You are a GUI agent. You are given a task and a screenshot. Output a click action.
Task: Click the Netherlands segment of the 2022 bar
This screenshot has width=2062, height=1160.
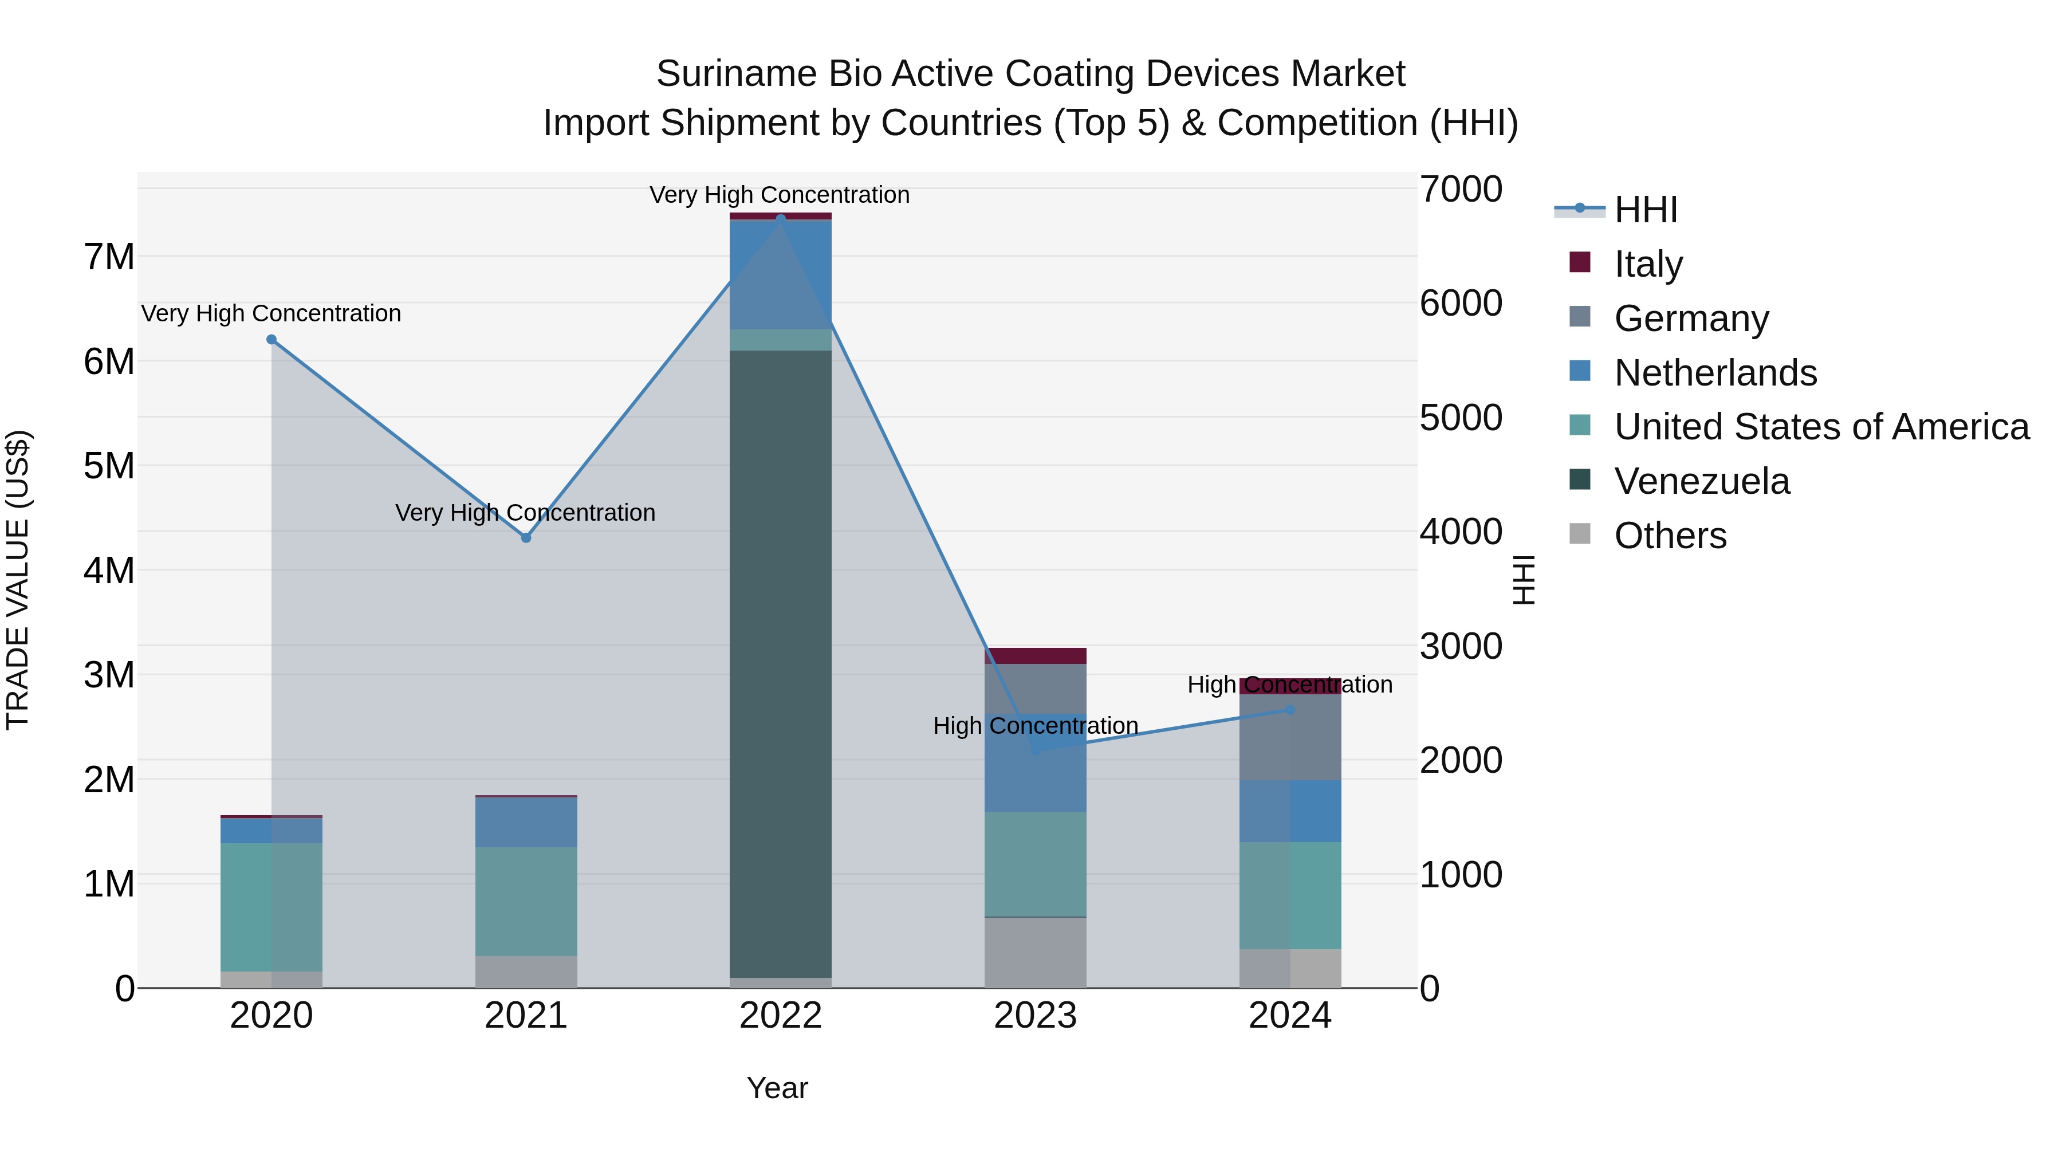[781, 274]
